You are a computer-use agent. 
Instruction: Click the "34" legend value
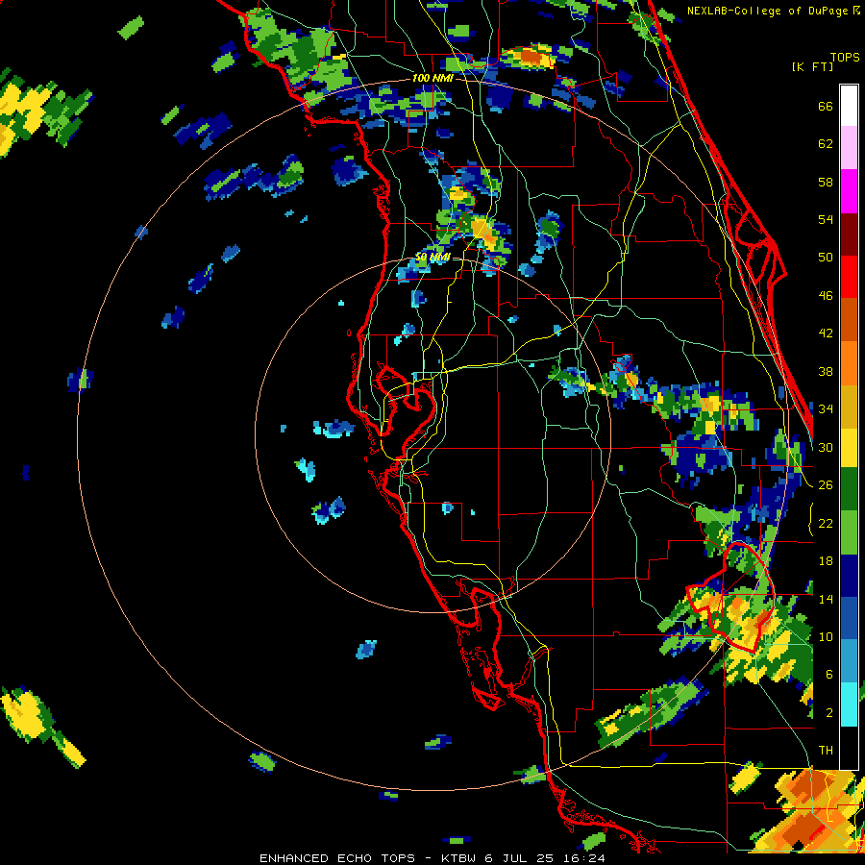point(826,409)
